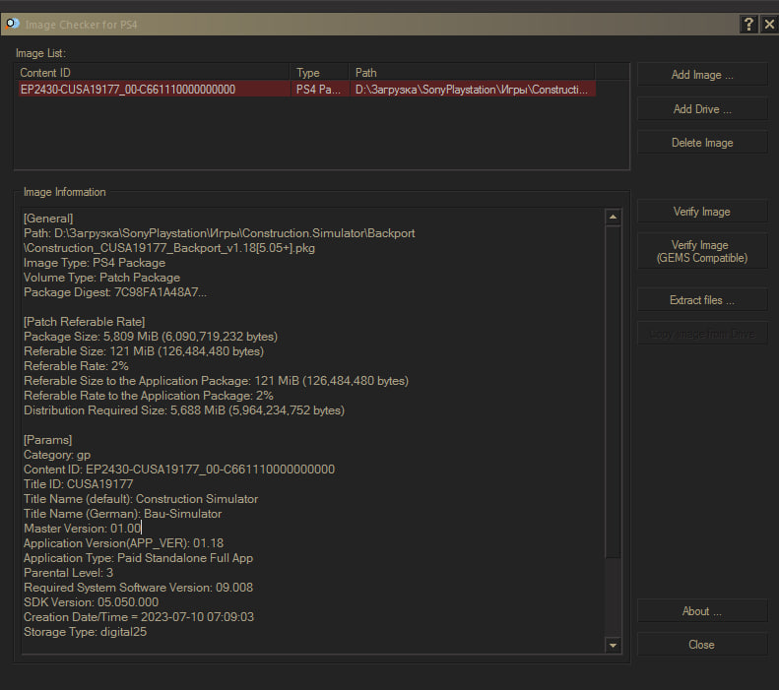This screenshot has width=779, height=690.
Task: Click Application Version(APP_VER): 01.18 line
Action: coord(123,543)
